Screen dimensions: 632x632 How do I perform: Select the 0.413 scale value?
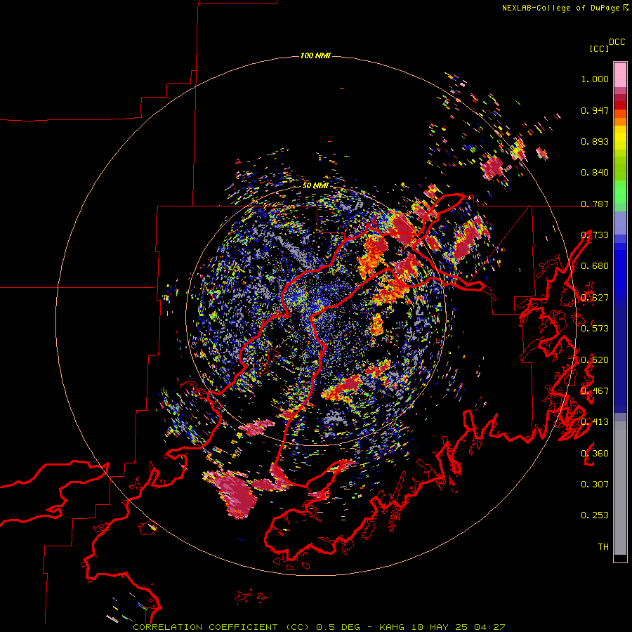coord(595,422)
